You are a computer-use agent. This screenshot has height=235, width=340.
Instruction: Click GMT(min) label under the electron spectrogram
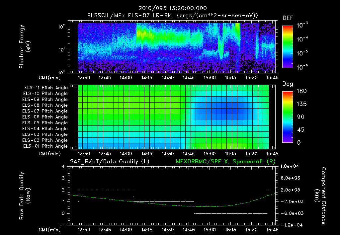49,78
